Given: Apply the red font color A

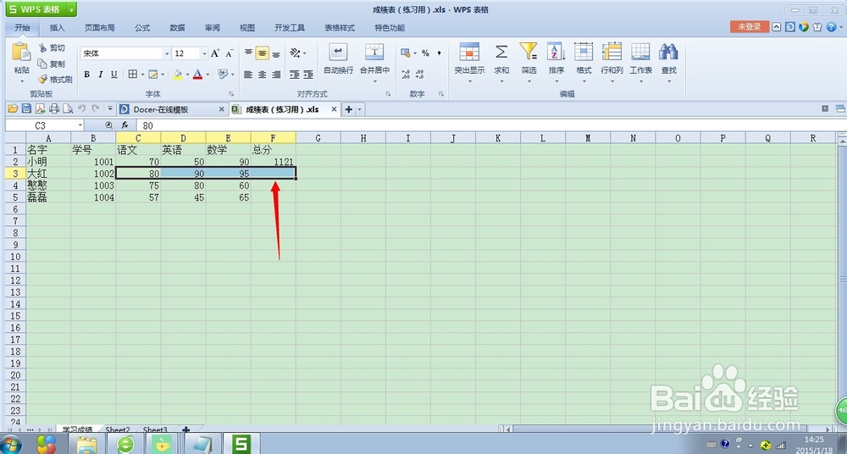Looking at the screenshot, I should tap(197, 74).
